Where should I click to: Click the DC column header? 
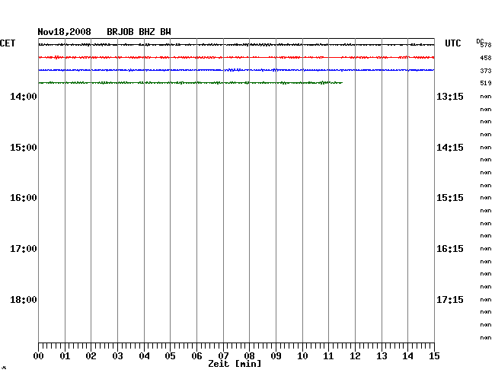coord(480,41)
